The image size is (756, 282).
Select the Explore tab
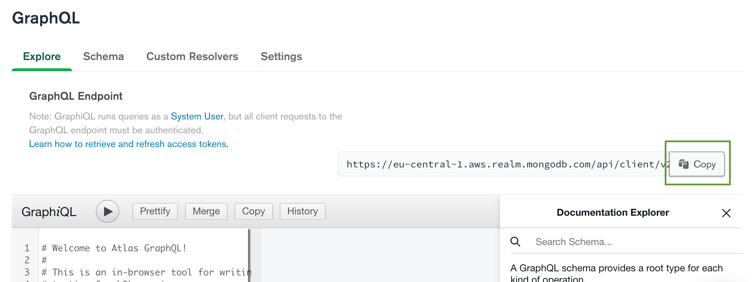click(x=42, y=56)
